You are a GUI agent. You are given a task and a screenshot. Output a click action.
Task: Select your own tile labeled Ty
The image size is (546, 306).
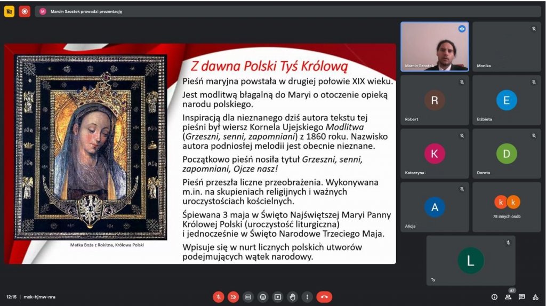click(x=471, y=261)
